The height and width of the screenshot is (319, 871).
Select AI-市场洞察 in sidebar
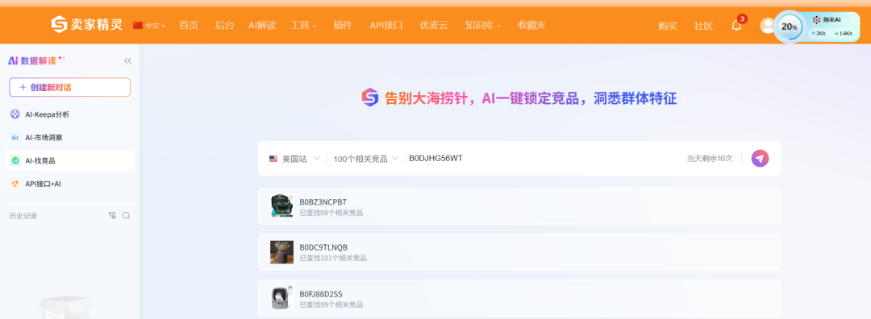[x=70, y=137]
